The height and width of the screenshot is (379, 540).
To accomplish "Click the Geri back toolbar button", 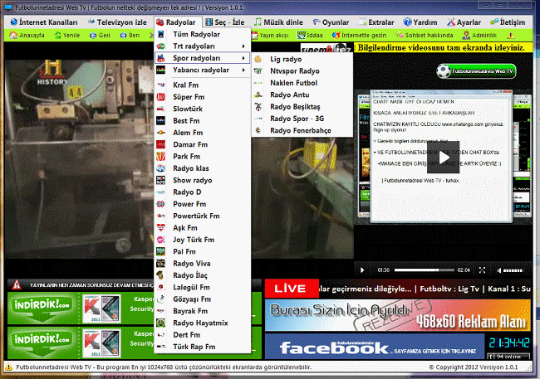I will coord(100,35).
